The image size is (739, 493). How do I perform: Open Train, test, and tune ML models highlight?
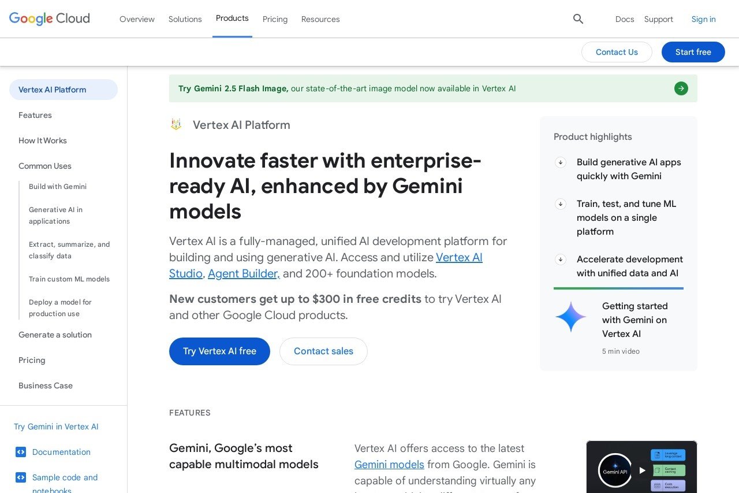pos(626,218)
